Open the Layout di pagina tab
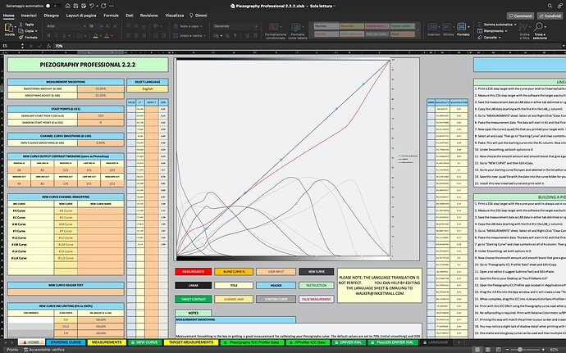The image size is (566, 353). 81,16
